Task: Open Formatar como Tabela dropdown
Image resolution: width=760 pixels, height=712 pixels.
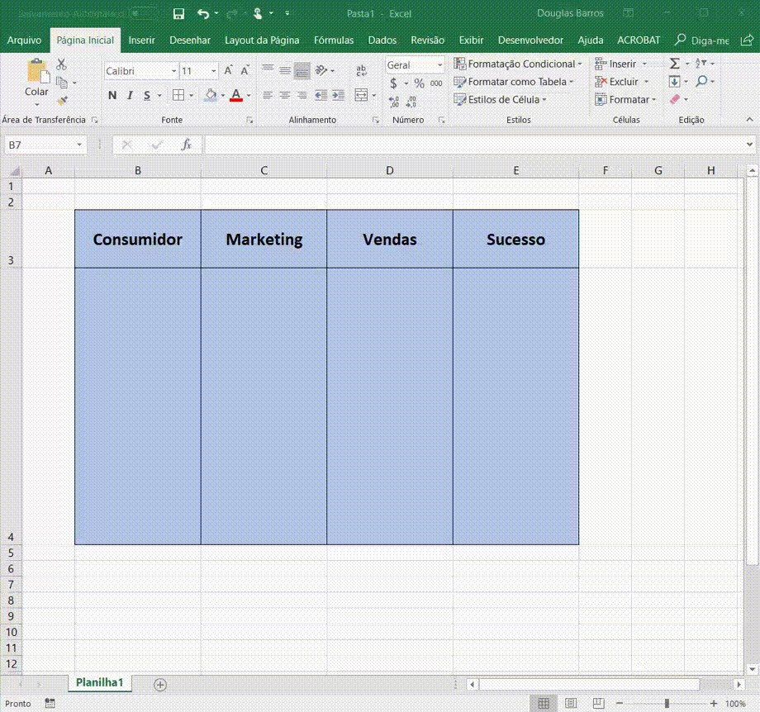Action: 514,82
